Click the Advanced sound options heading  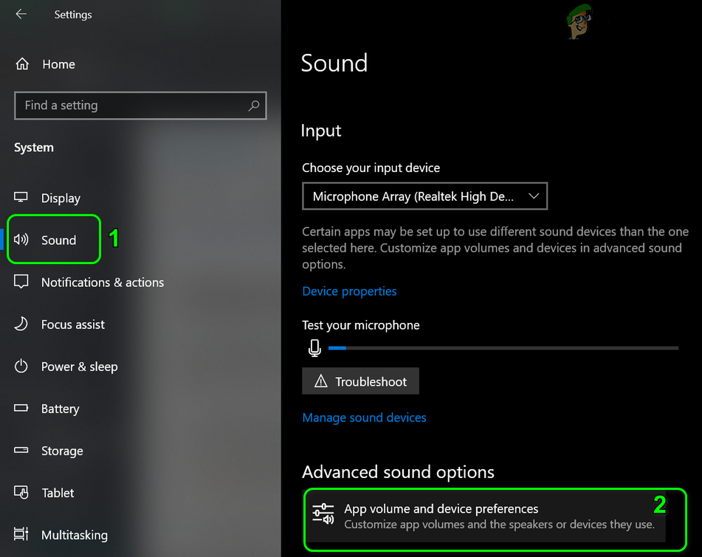coord(398,472)
